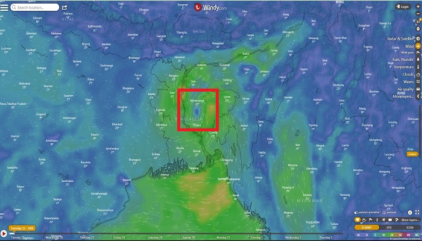
Task: Open the Surface altitude level selector
Action: point(412,154)
